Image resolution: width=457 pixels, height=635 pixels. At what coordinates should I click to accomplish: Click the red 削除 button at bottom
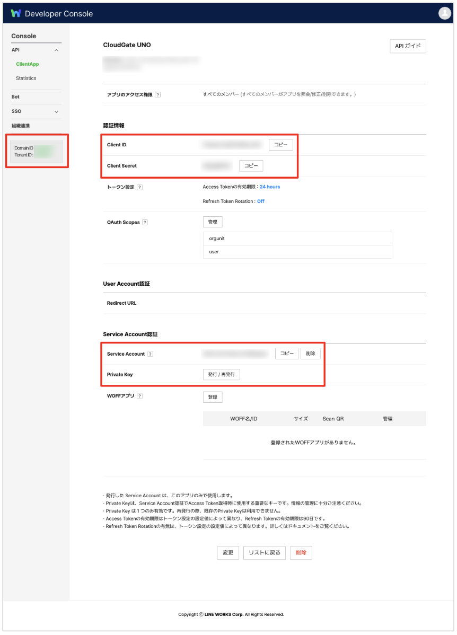(x=301, y=553)
